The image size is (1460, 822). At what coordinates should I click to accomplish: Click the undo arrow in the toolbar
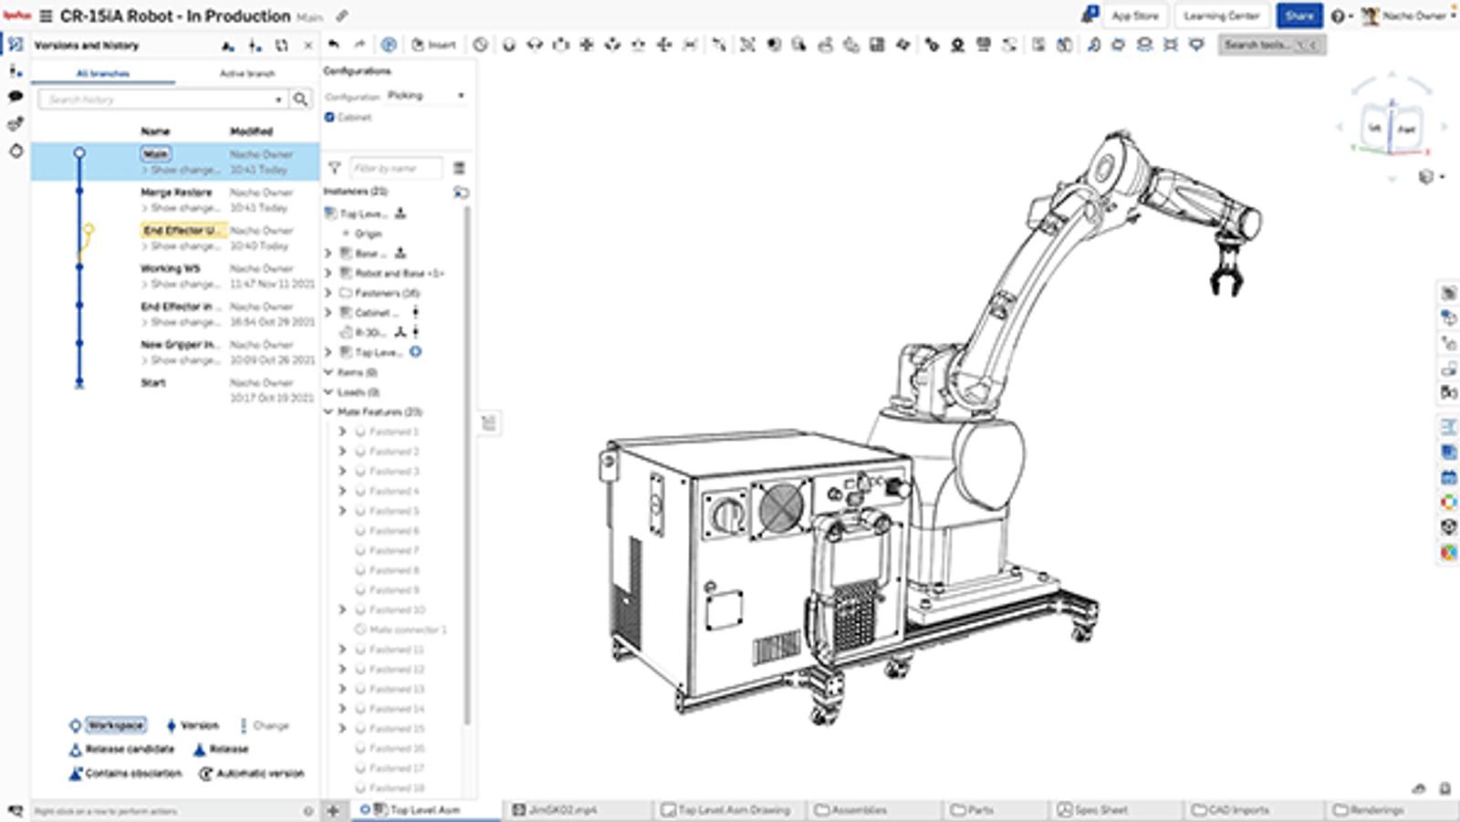point(334,44)
